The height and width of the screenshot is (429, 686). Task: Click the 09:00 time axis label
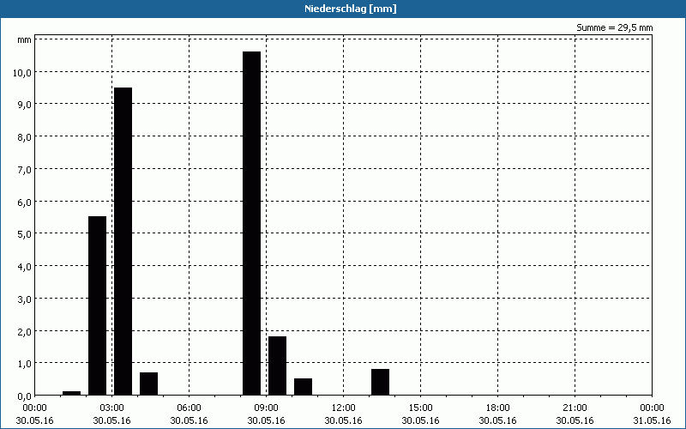click(266, 408)
